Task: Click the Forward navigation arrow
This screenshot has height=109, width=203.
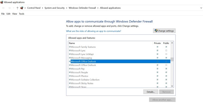Action: tap(9, 8)
